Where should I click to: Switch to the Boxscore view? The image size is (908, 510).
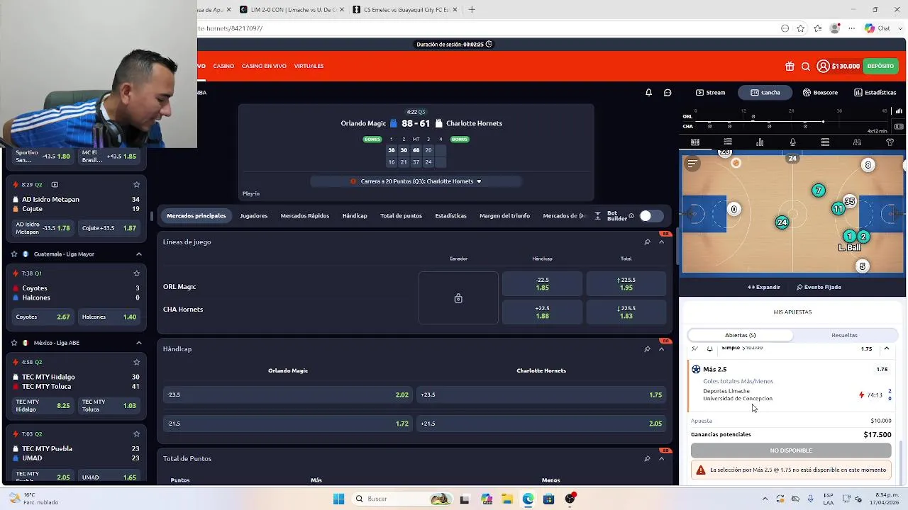tap(820, 92)
